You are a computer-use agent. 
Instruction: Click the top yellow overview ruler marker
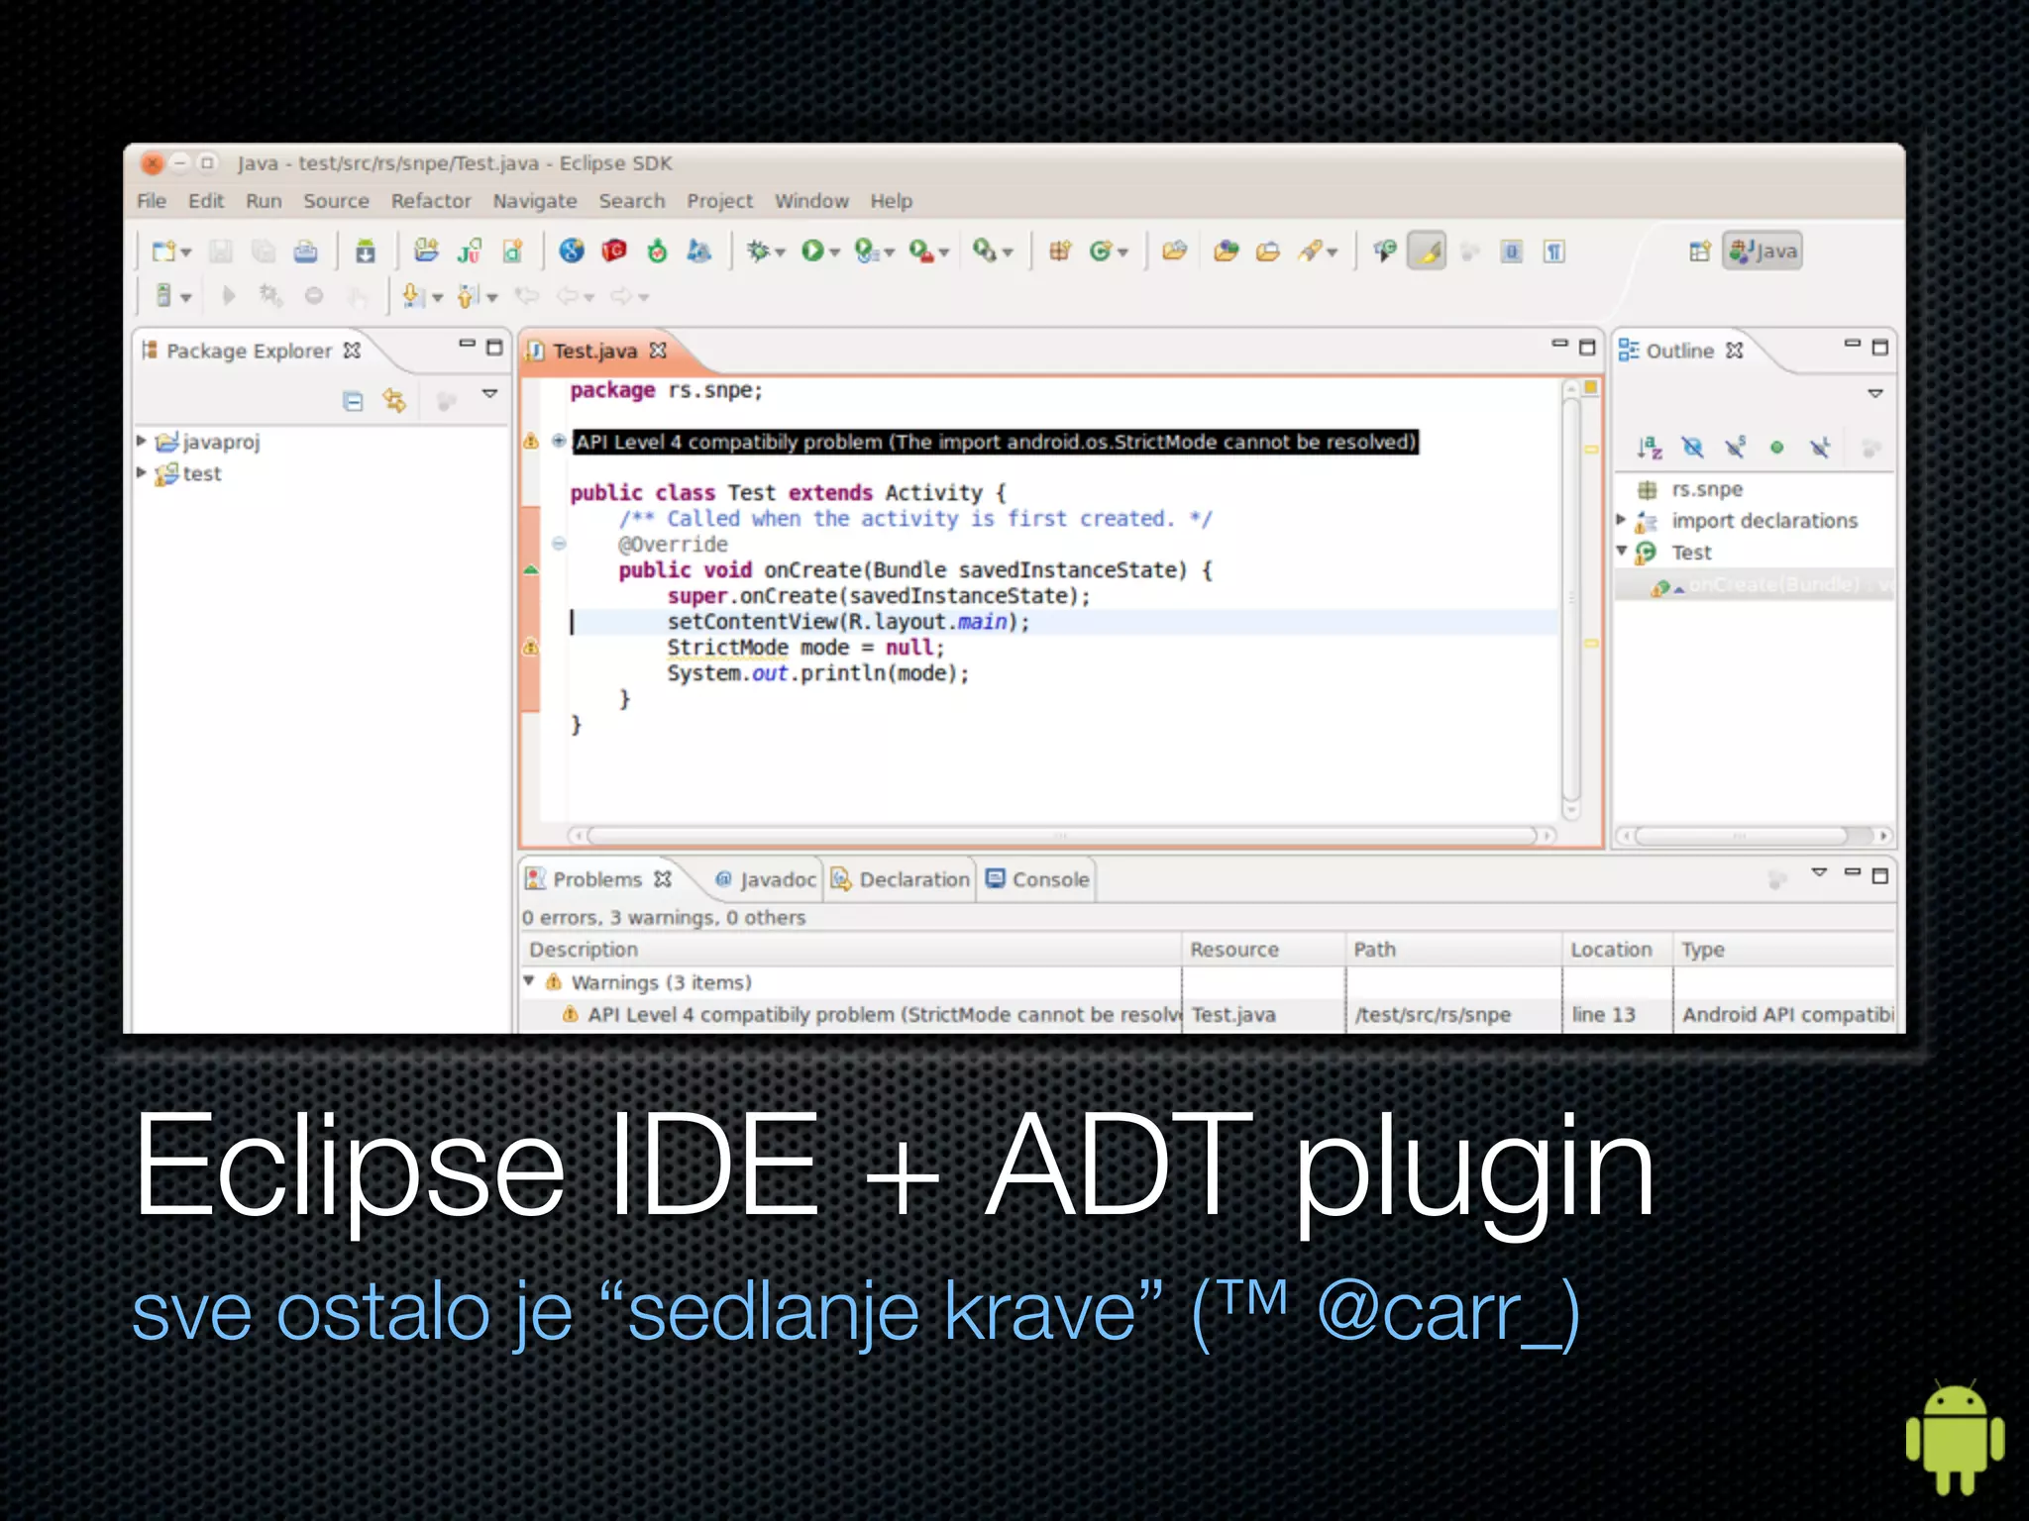click(1591, 450)
